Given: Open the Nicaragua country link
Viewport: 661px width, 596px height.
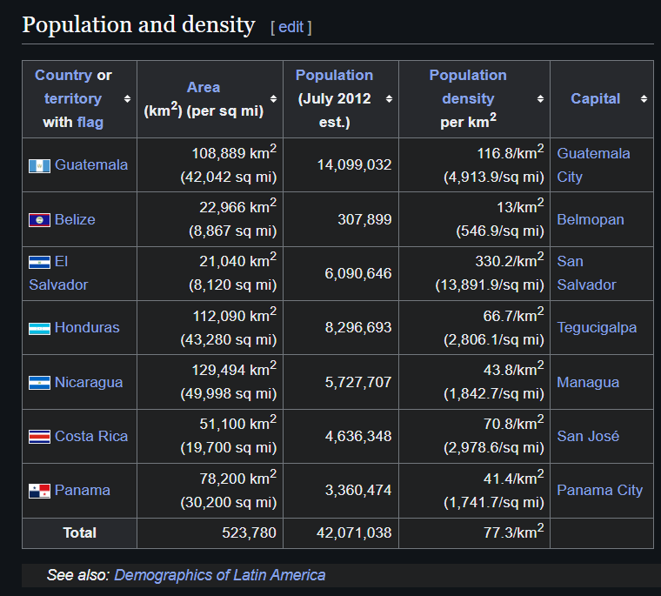Looking at the screenshot, I should [89, 383].
